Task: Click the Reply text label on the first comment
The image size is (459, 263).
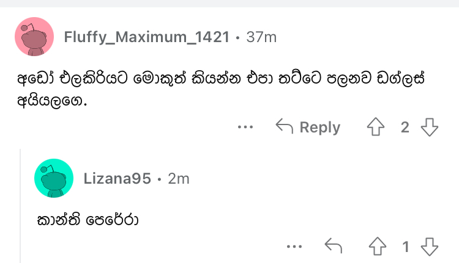Action: point(320,128)
